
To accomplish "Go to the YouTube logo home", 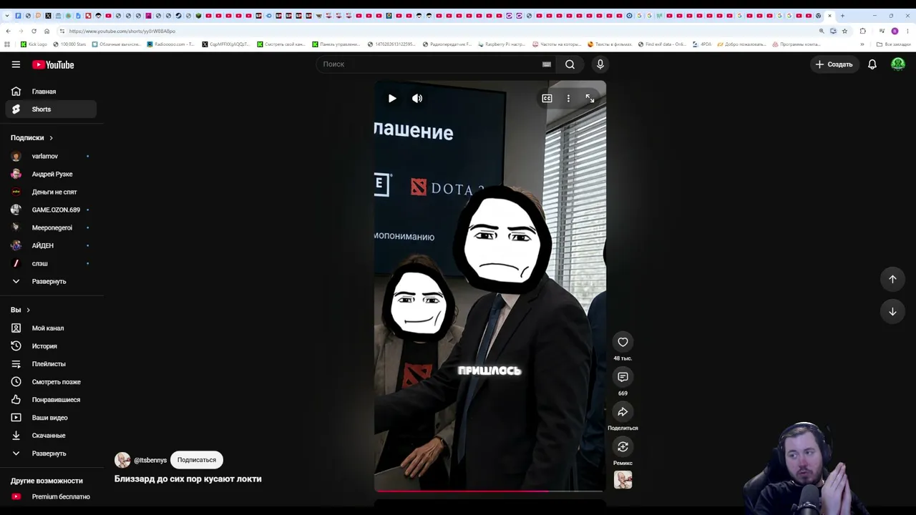I will point(53,64).
